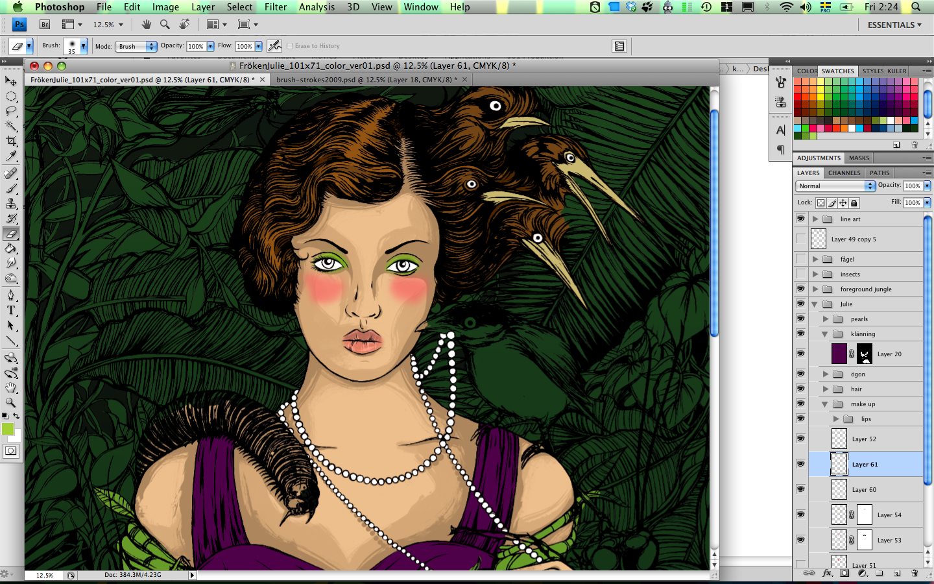This screenshot has width=934, height=584.
Task: Open the ESSENTIALS workspace dropdown
Action: coord(894,25)
